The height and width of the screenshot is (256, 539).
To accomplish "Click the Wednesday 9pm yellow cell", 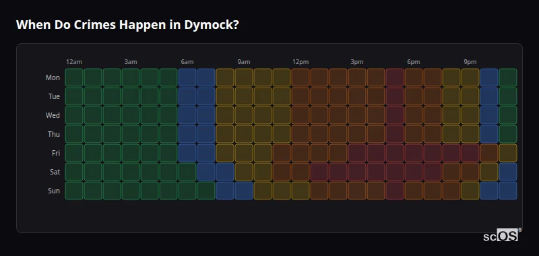I will 470,115.
